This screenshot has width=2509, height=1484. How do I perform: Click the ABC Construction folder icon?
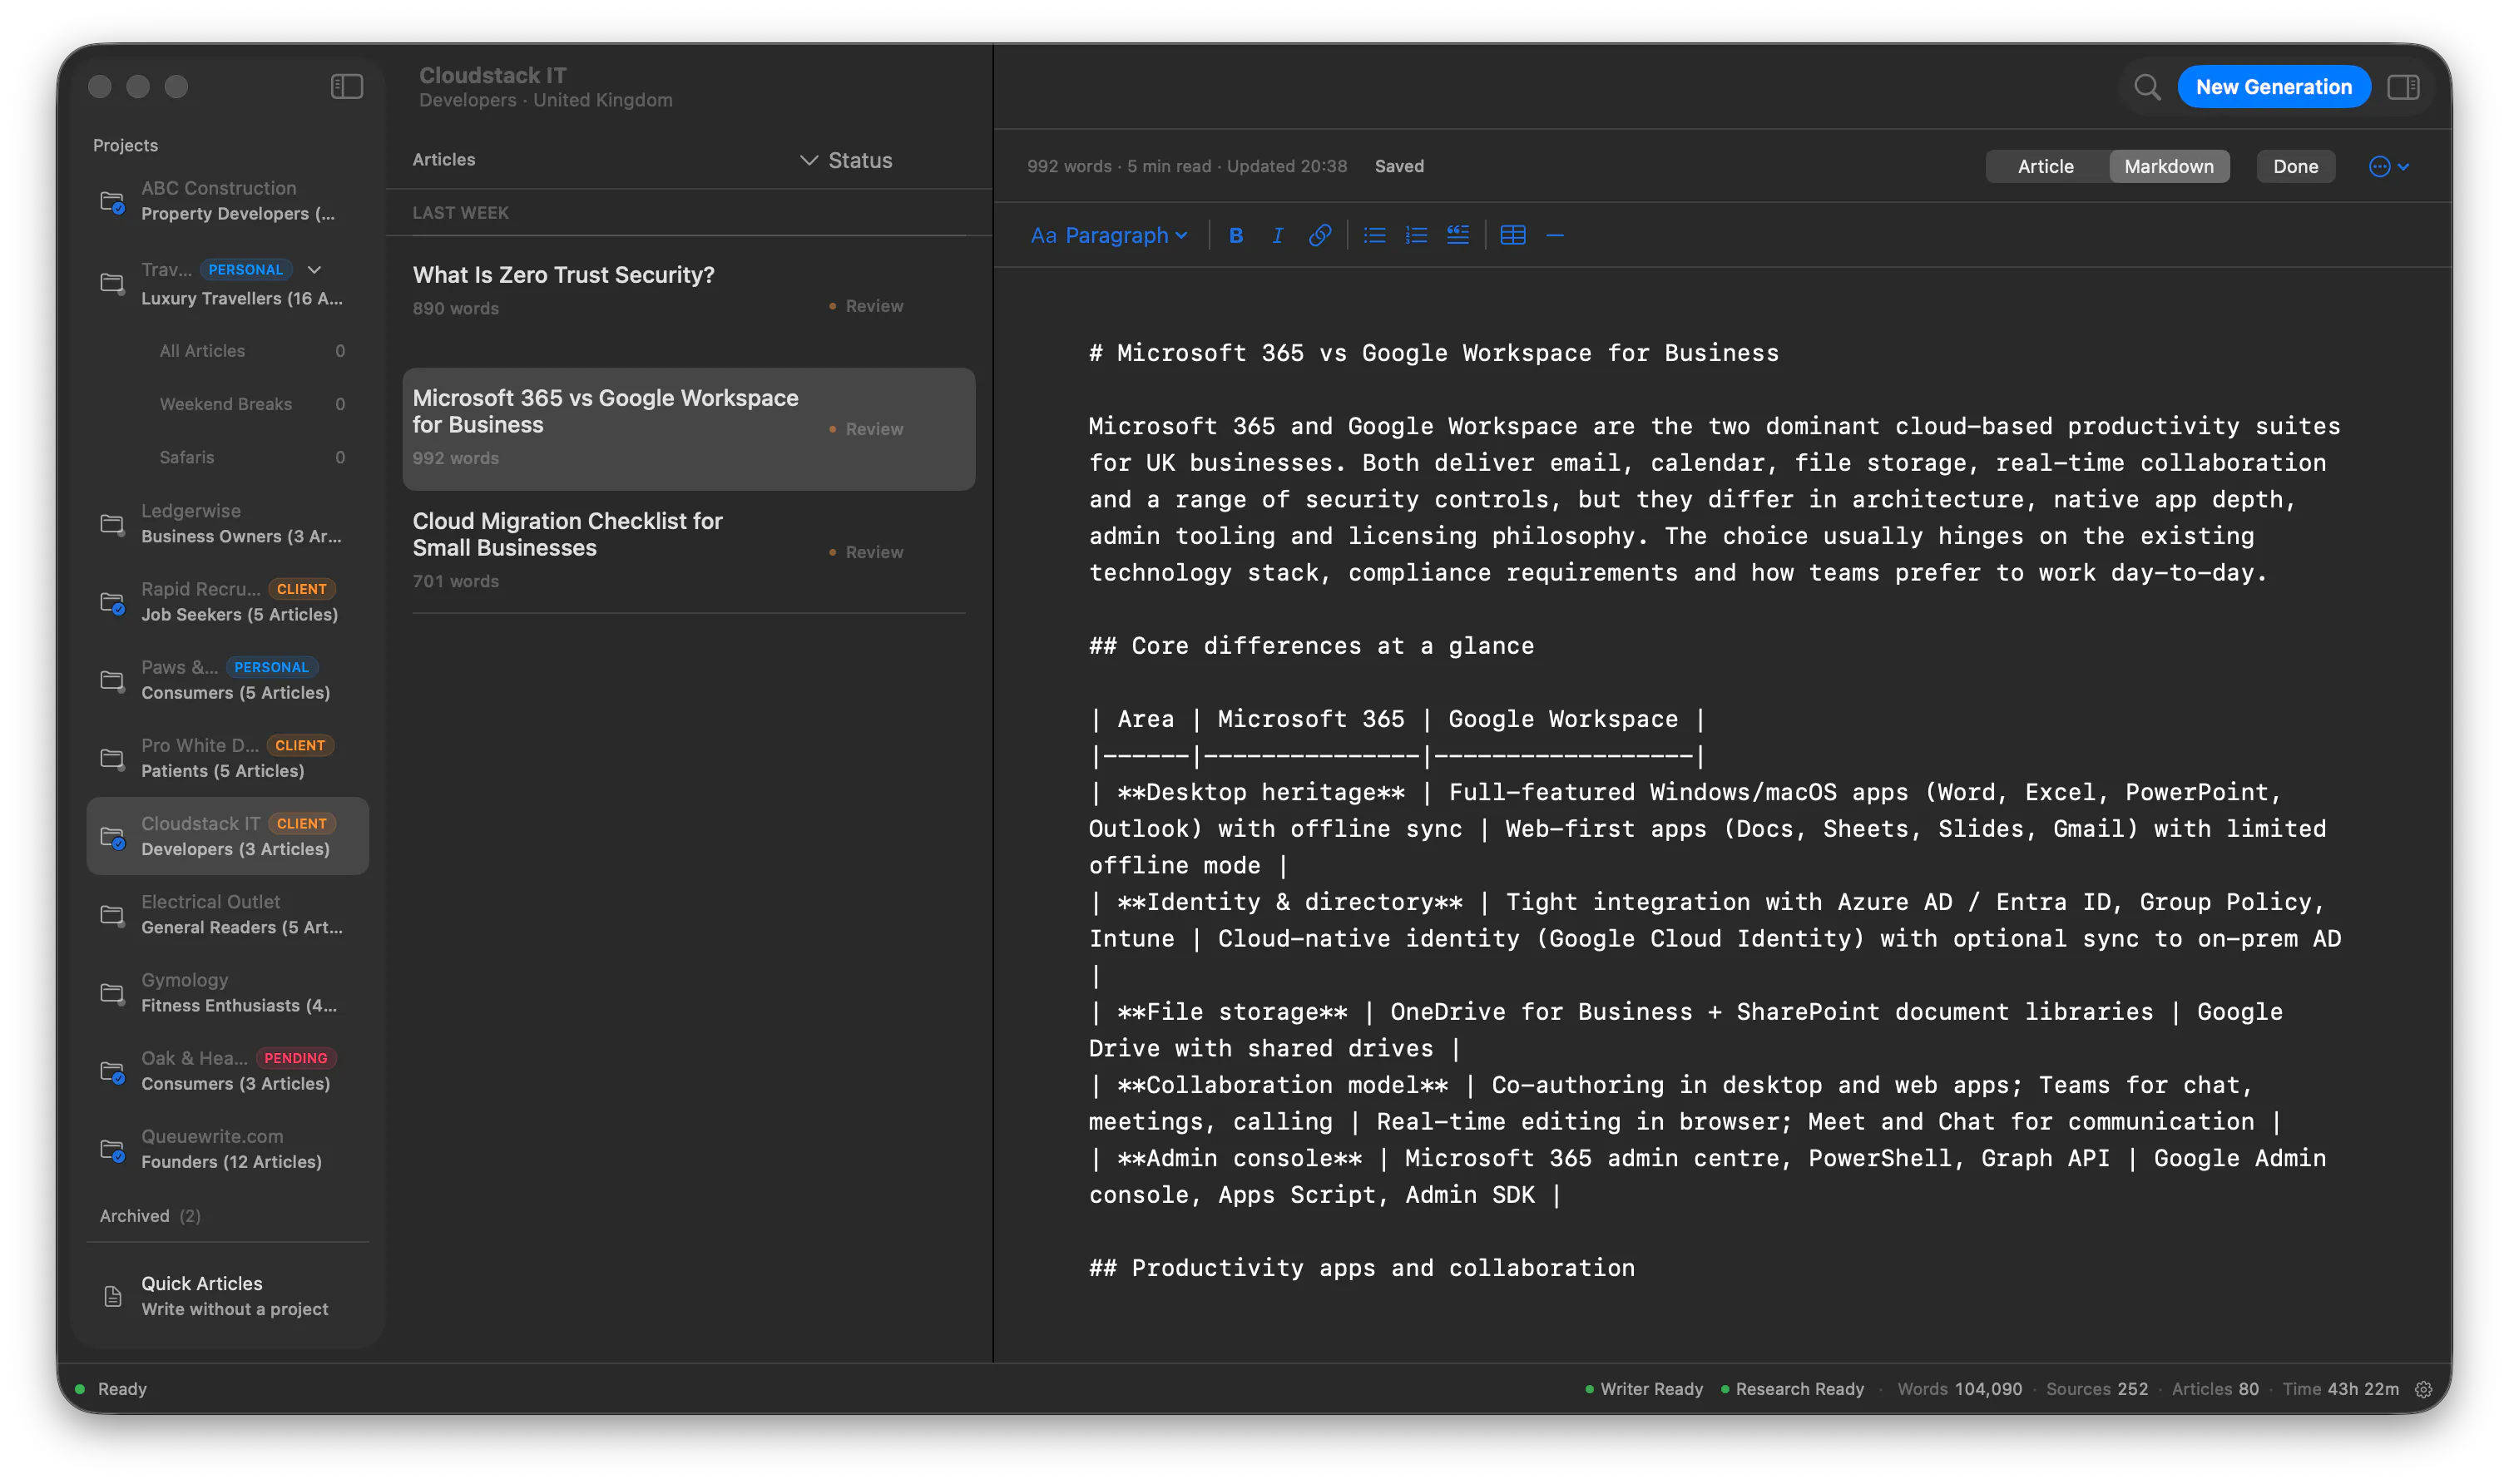(x=113, y=201)
